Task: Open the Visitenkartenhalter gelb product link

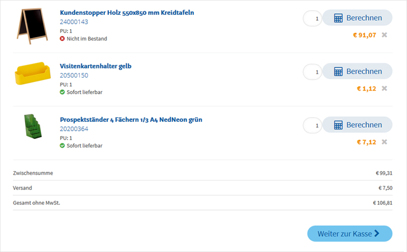Action: click(96, 66)
